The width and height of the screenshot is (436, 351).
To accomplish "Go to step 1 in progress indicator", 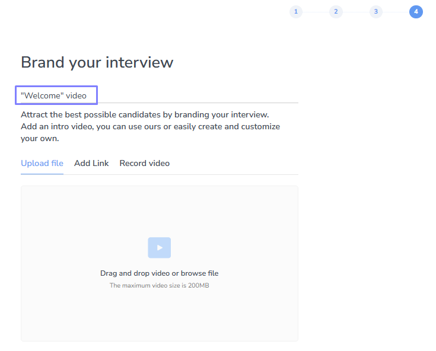I will (296, 12).
